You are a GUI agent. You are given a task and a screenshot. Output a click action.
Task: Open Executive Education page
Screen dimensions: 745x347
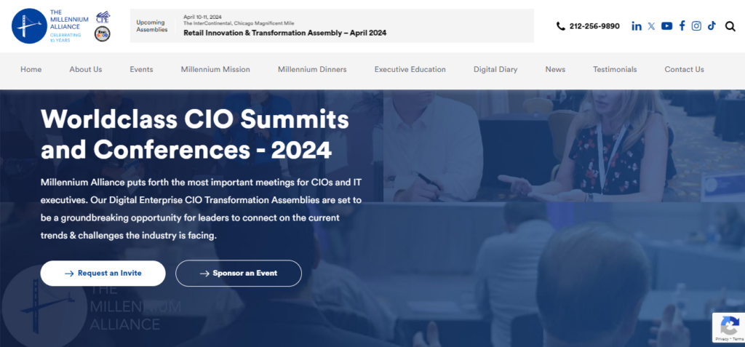(410, 69)
